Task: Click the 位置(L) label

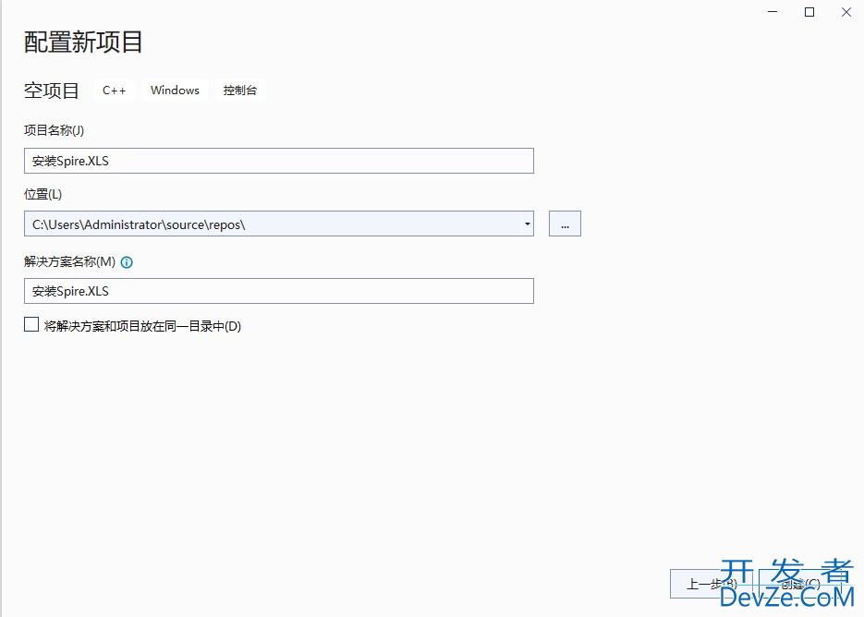Action: [43, 195]
